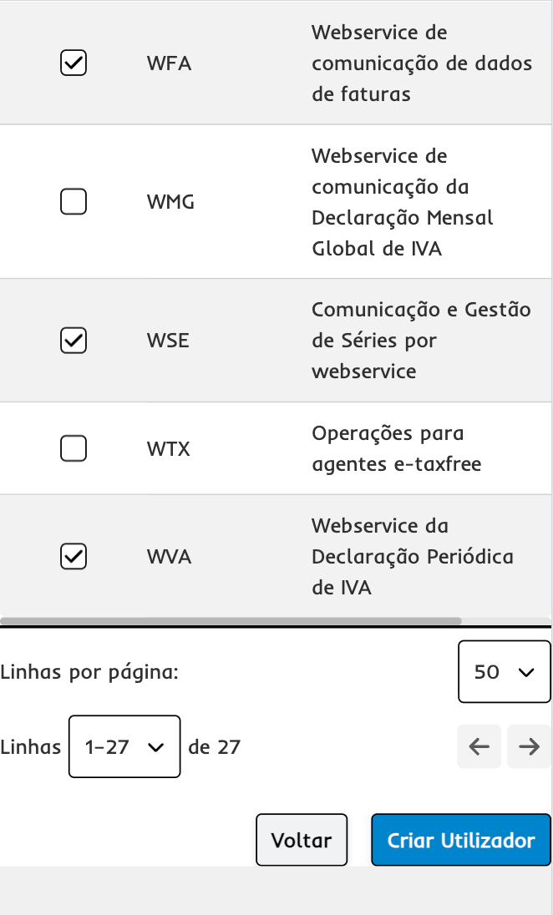Click the Voltar button

tap(302, 840)
